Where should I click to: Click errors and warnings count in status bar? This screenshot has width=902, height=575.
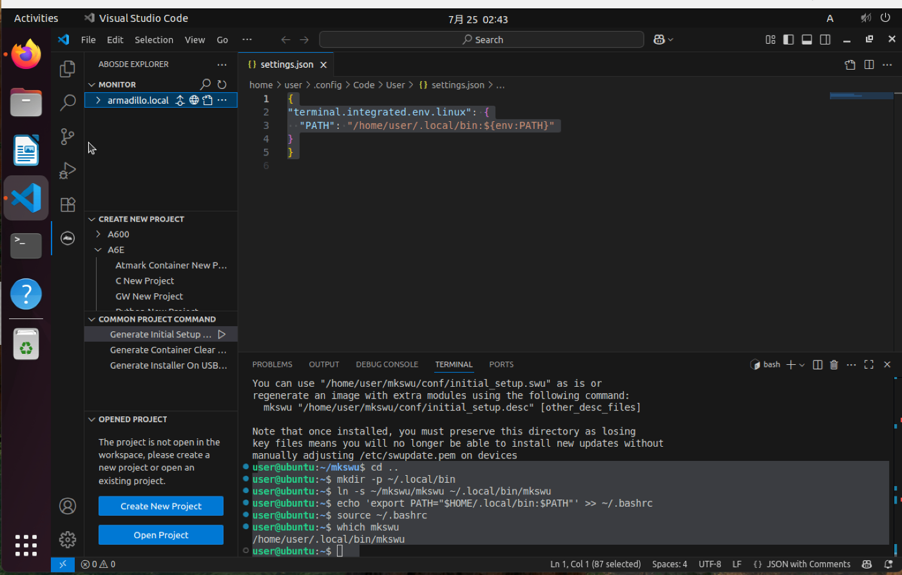point(98,564)
